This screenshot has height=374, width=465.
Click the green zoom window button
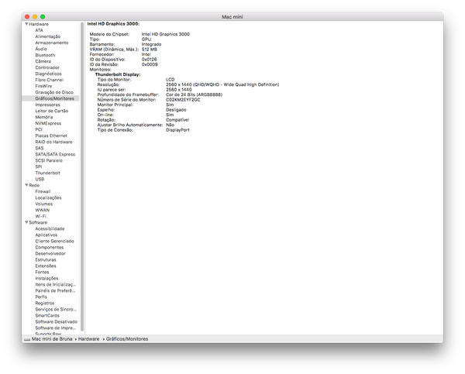click(43, 15)
